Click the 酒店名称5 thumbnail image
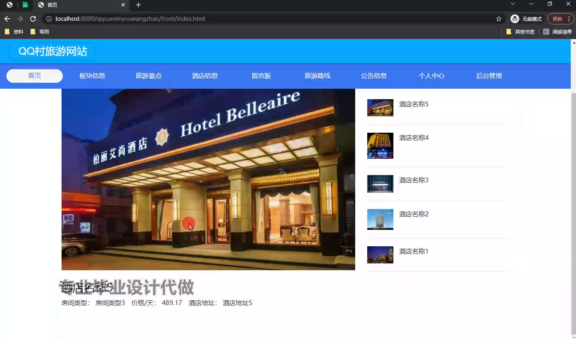576x339 pixels. 380,108
